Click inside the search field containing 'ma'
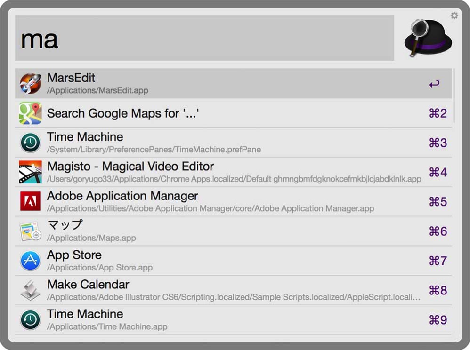 (x=204, y=38)
